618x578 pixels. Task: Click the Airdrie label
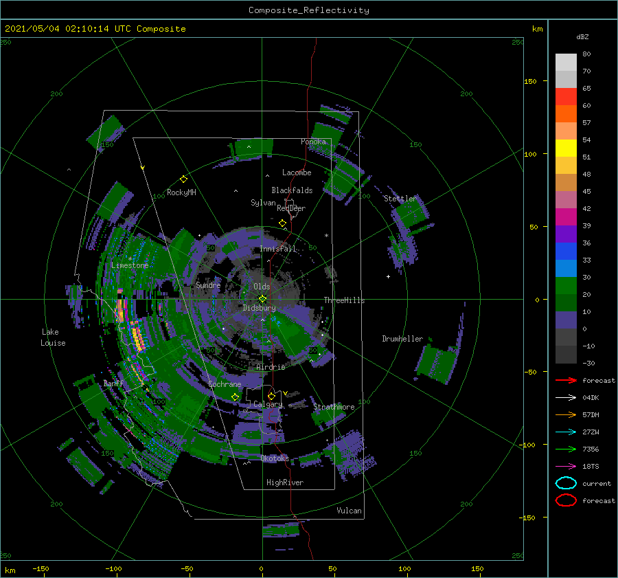pyautogui.click(x=271, y=367)
